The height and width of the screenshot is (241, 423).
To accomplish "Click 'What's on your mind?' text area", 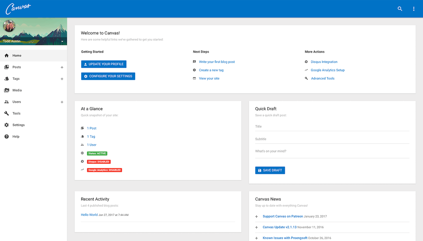I will [x=332, y=153].
